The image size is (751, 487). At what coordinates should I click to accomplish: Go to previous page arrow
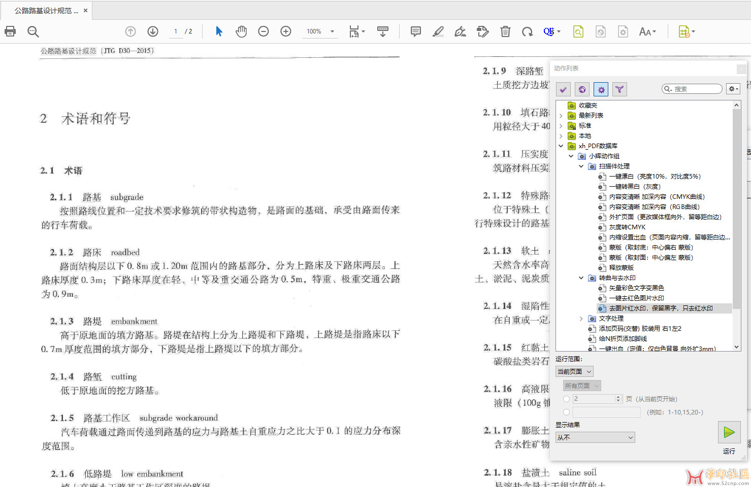pyautogui.click(x=130, y=31)
